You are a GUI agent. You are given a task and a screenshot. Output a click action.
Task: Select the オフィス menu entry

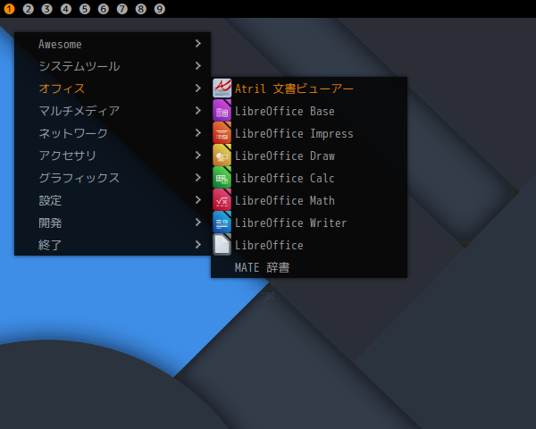113,88
